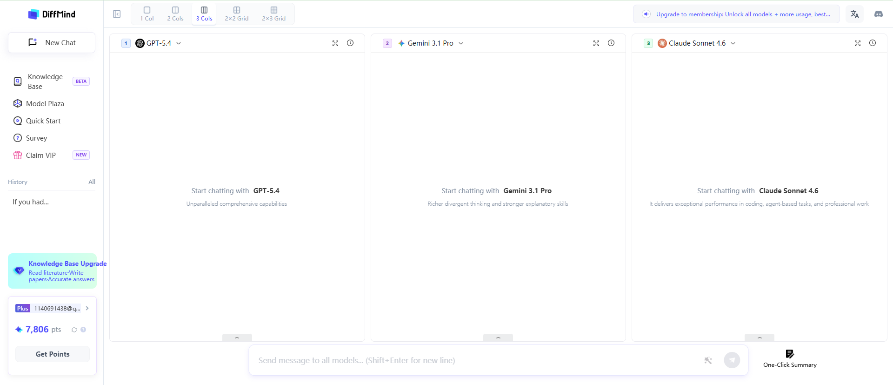Open One-Click Summary
Screen dimensions: 893x385
pos(790,358)
